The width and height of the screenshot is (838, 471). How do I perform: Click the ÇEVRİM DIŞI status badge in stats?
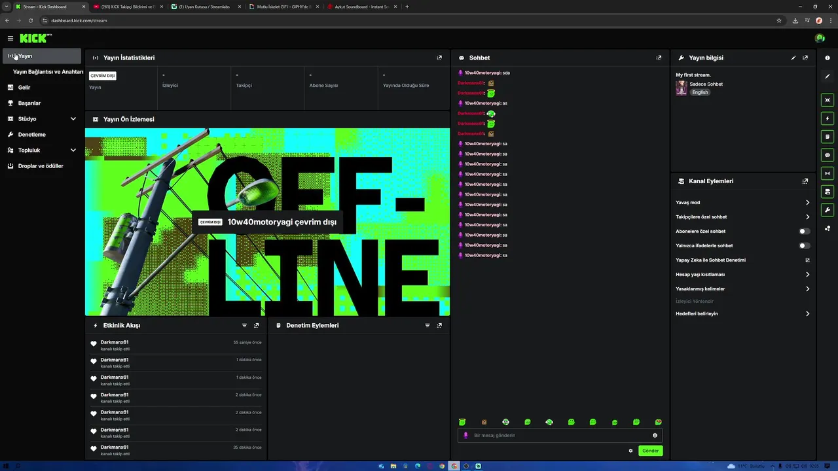[x=103, y=76]
